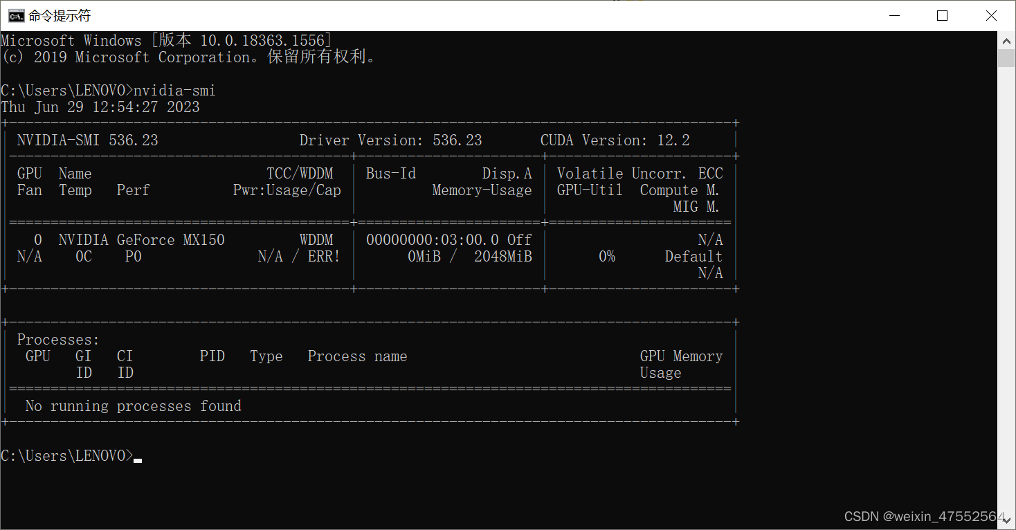This screenshot has width=1016, height=530.
Task: Click the 'Thu Jun 29 12:54:27 2023' timestamp
Action: click(x=100, y=107)
